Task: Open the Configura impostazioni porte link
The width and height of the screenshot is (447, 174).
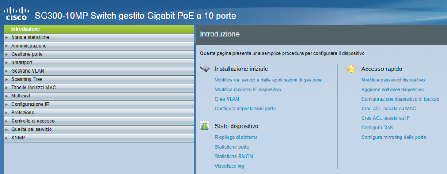Action: click(245, 109)
